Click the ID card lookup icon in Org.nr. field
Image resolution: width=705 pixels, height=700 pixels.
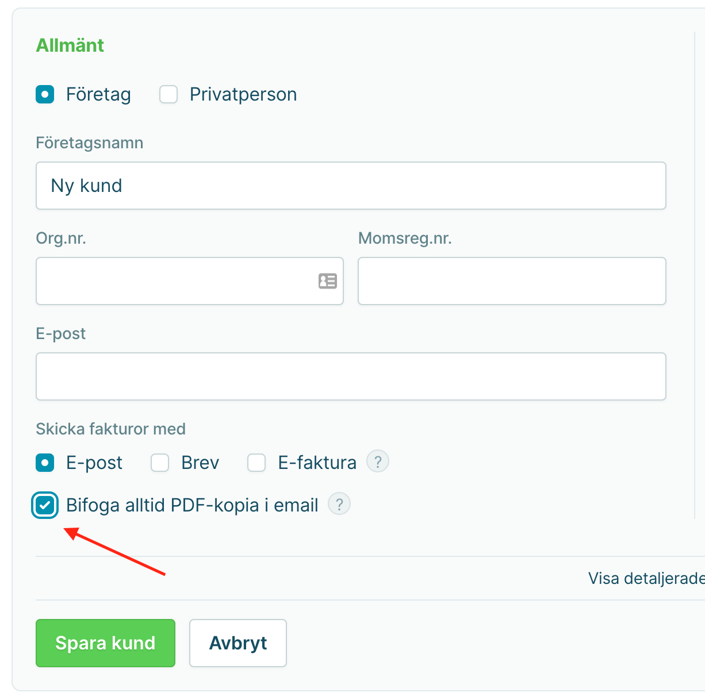[328, 281]
